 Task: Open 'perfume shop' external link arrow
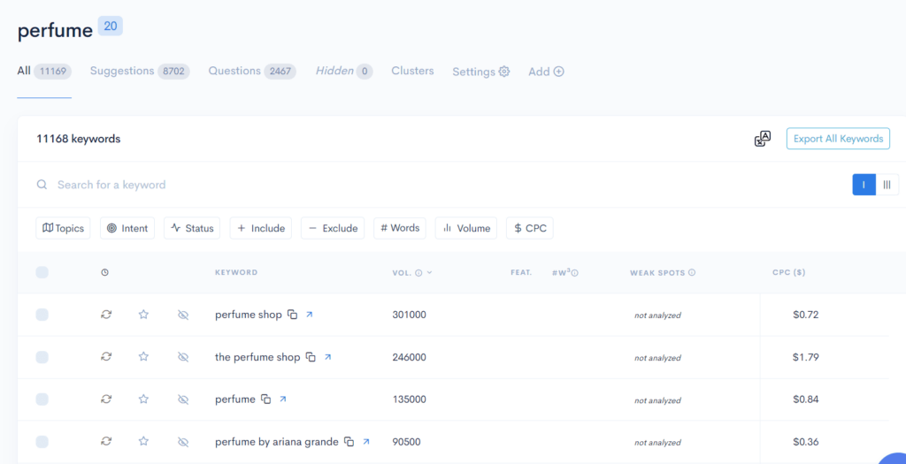point(310,315)
